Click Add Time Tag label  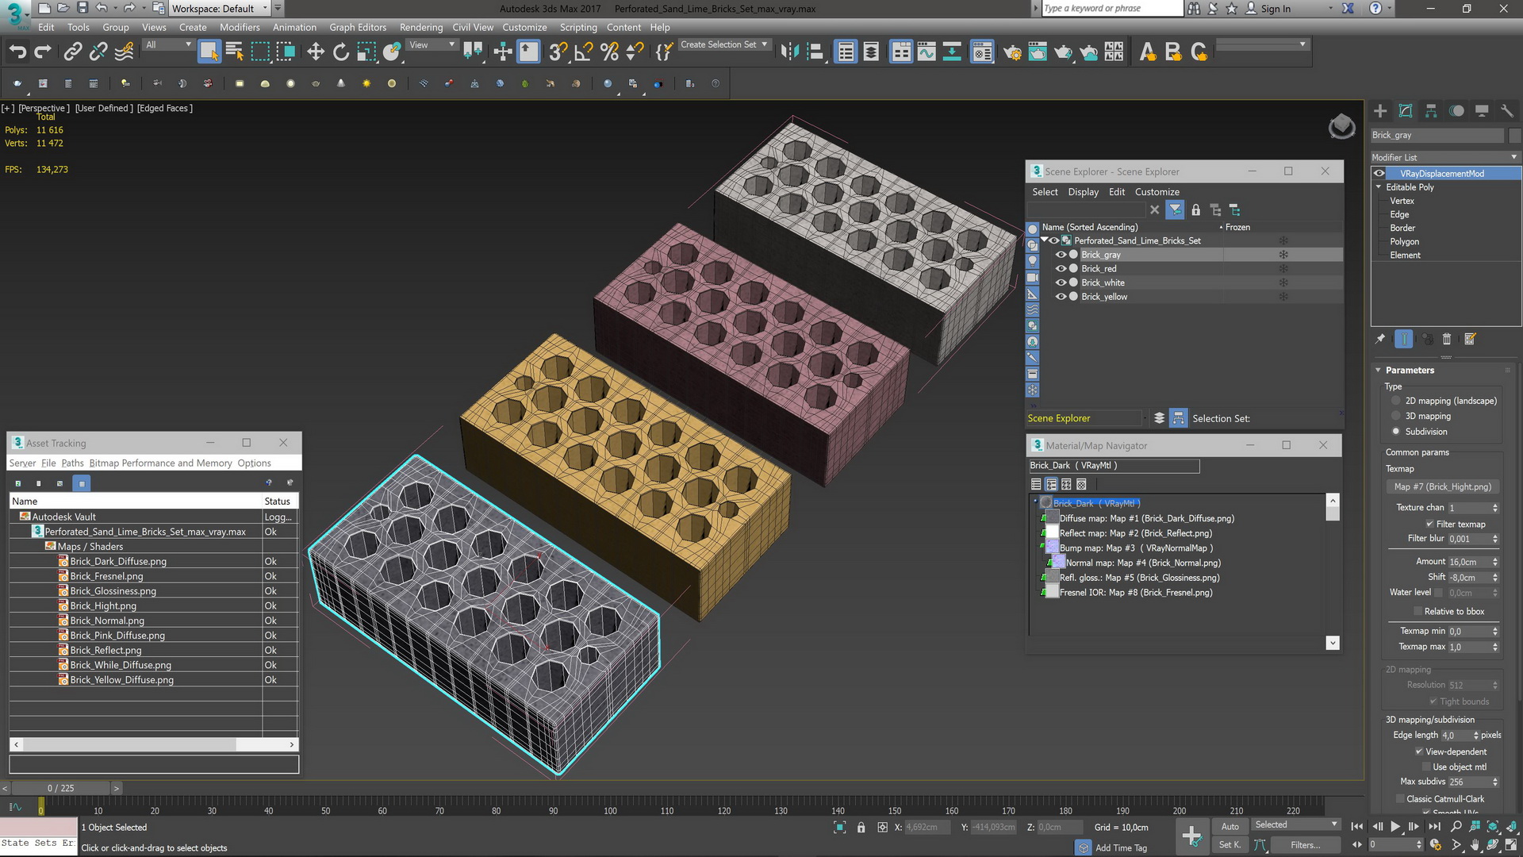[x=1121, y=848]
